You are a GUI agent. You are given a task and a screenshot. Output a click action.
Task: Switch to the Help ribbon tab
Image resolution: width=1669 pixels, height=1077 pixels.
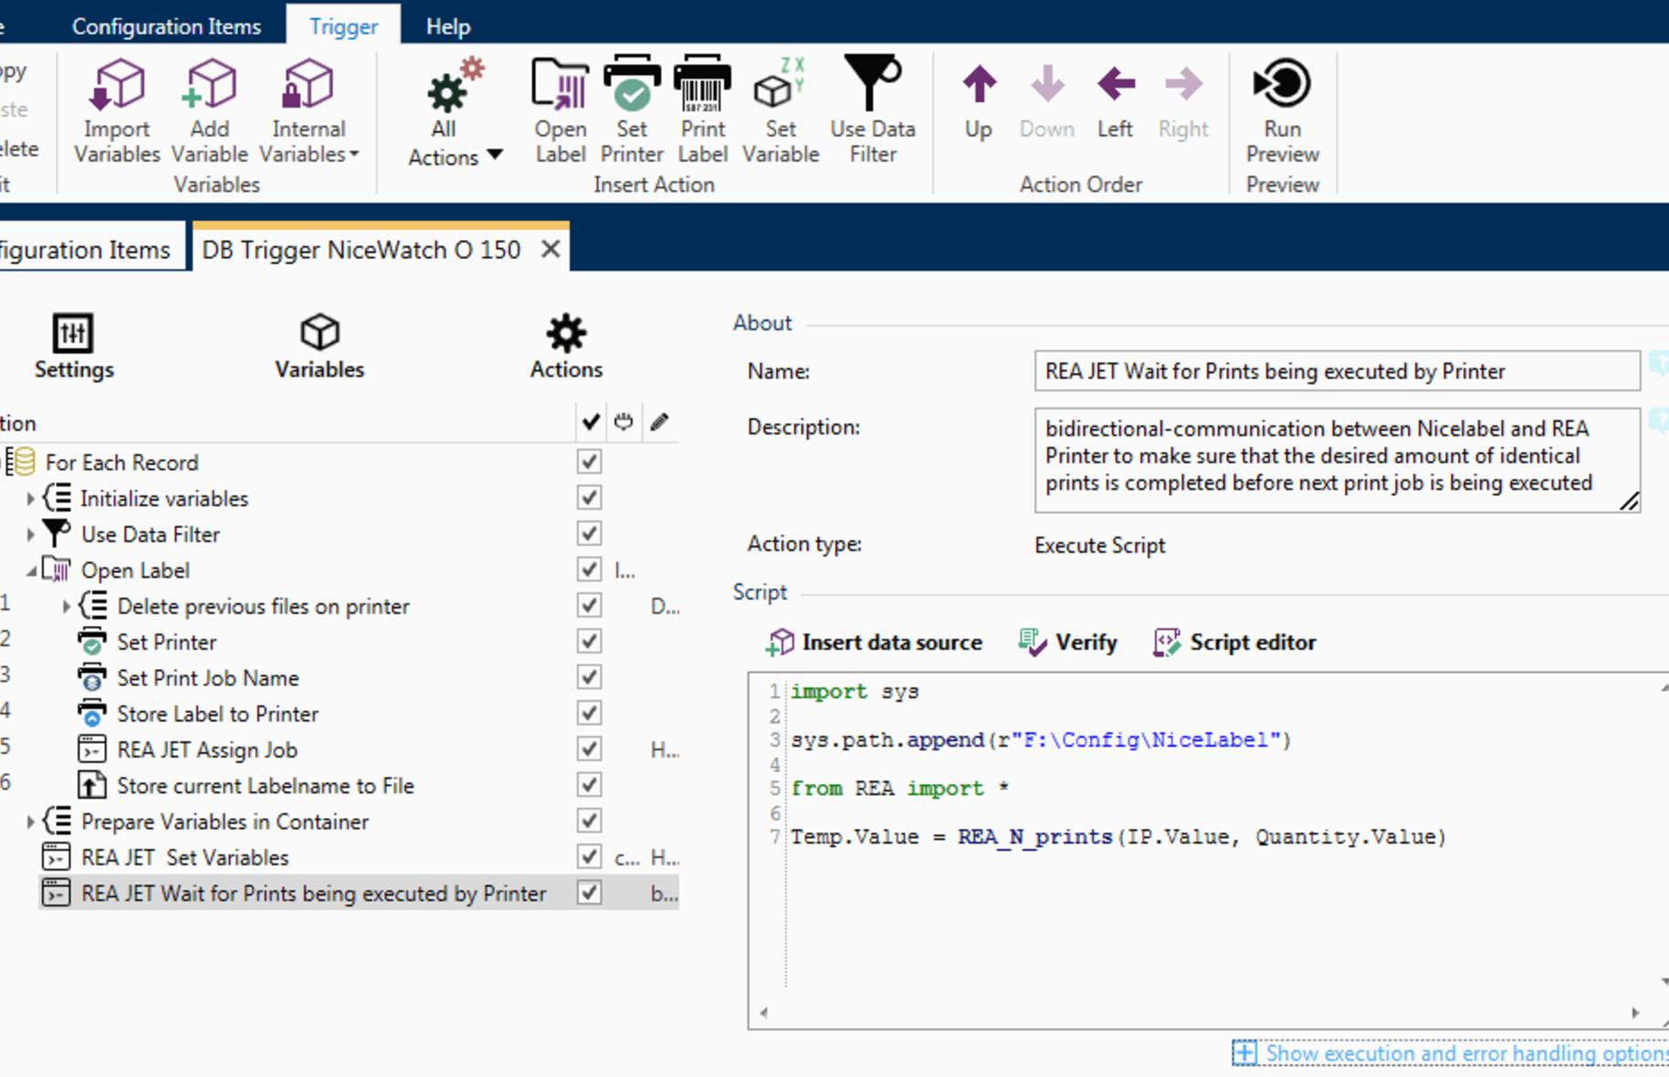tap(447, 26)
